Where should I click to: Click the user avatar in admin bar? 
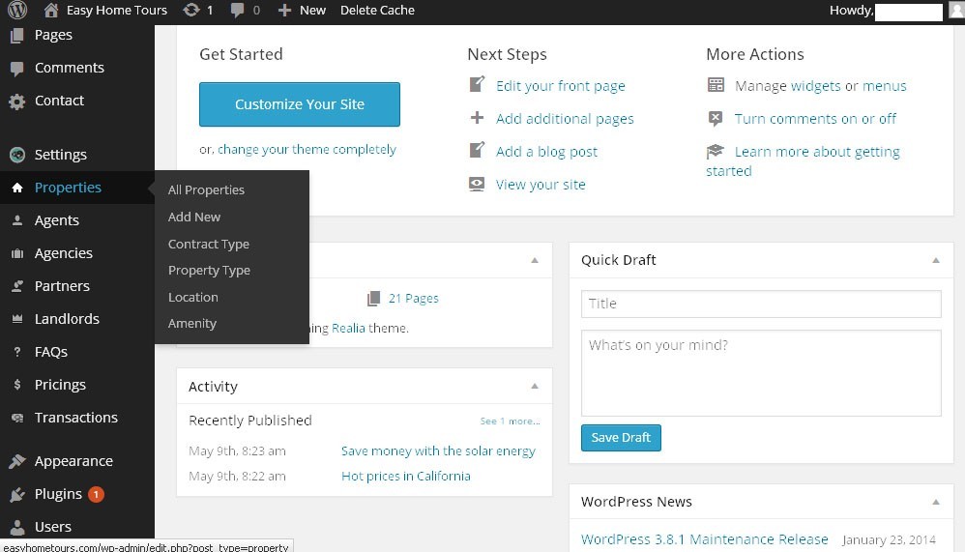coord(957,10)
